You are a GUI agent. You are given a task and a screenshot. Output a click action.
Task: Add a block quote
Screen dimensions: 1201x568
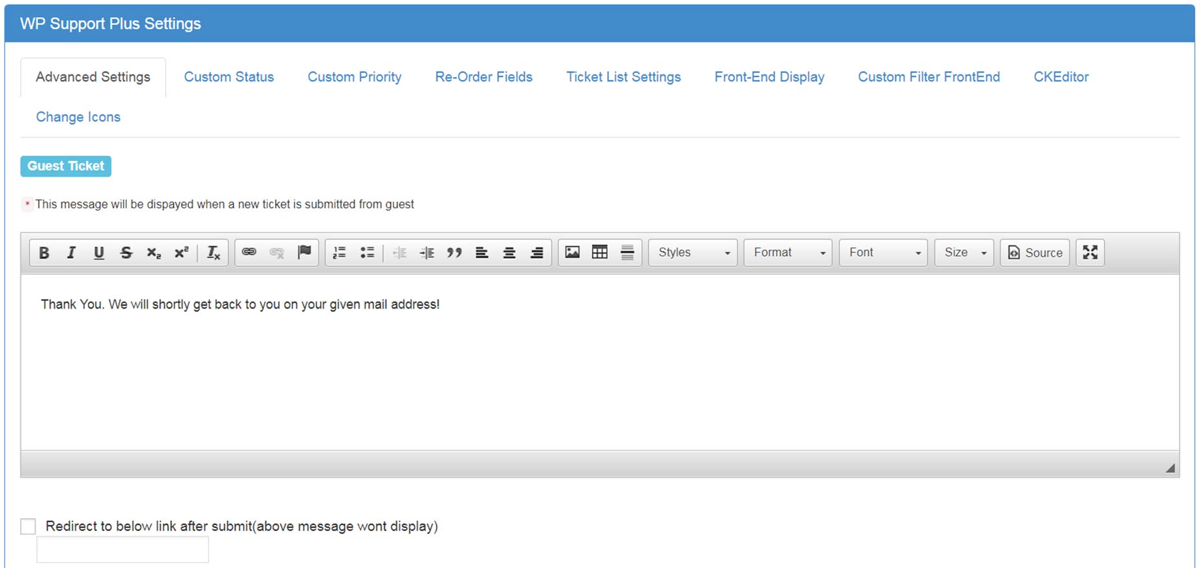click(454, 252)
